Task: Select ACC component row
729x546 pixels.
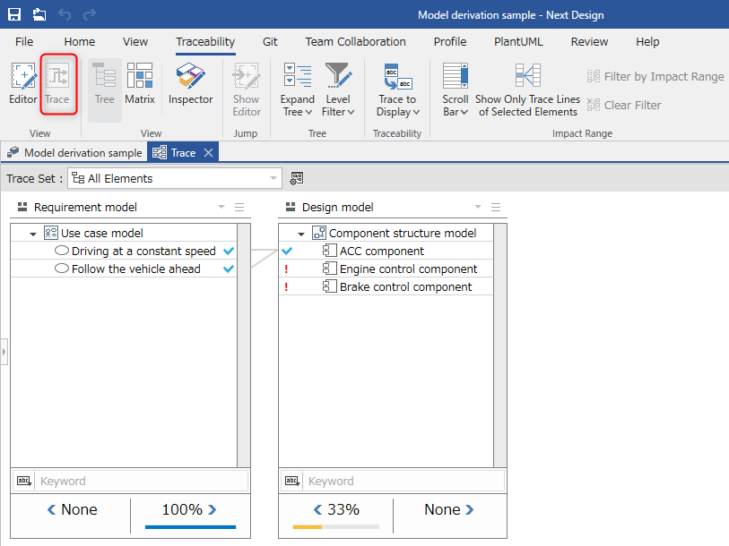Action: pos(386,252)
